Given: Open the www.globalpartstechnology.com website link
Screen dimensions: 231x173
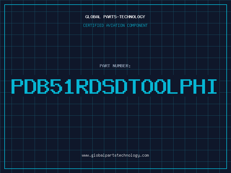Looking at the screenshot, I should coord(115,155).
